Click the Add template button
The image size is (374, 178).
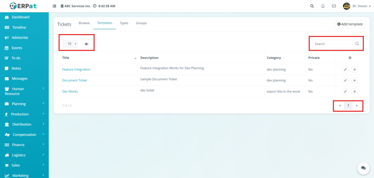pyautogui.click(x=350, y=24)
